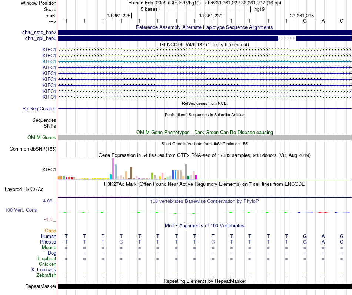This screenshot has width=352, height=295.
Task: Click the hg19 label by the scale bar
Action: point(259,9)
